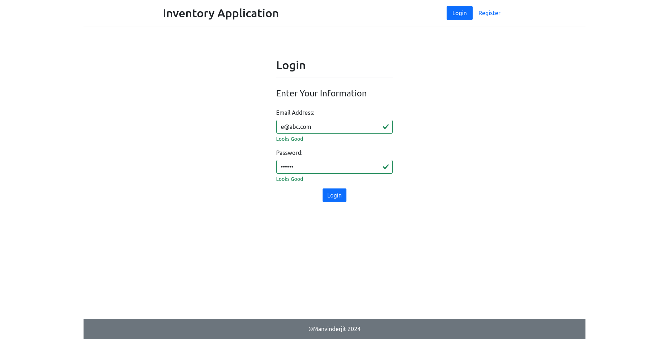
Task: Click the Inventory Application brand title
Action: [221, 13]
